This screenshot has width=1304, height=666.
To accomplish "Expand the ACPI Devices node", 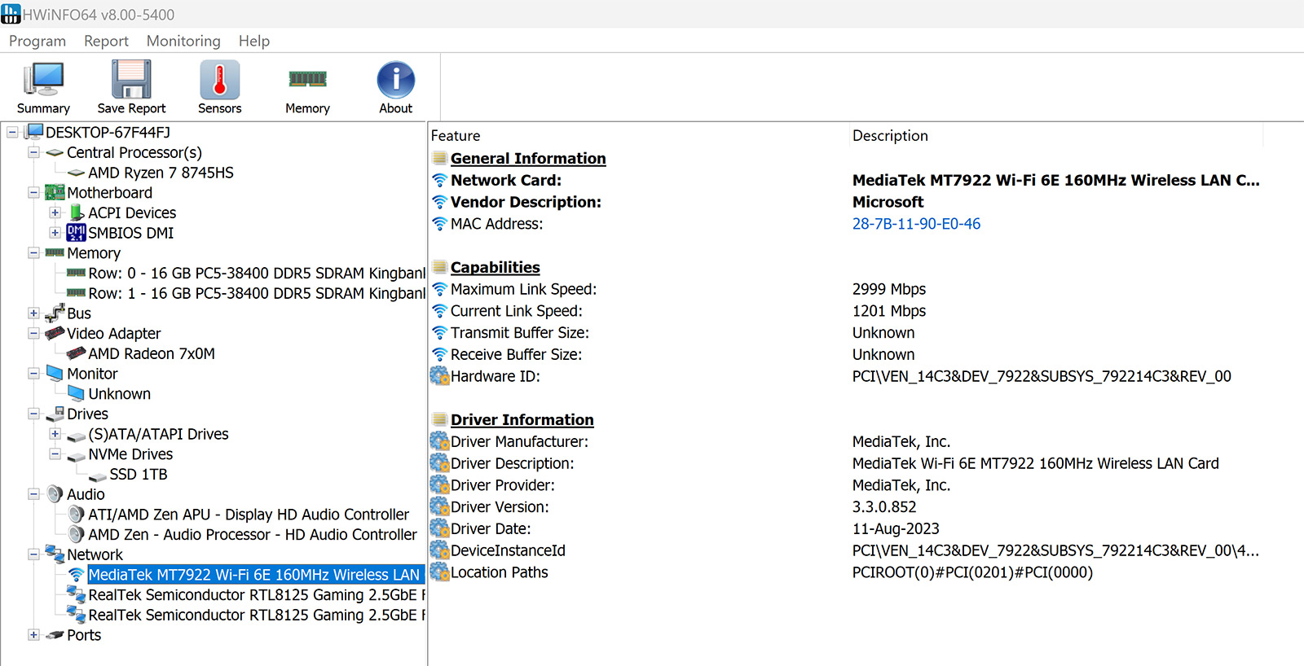I will 55,213.
